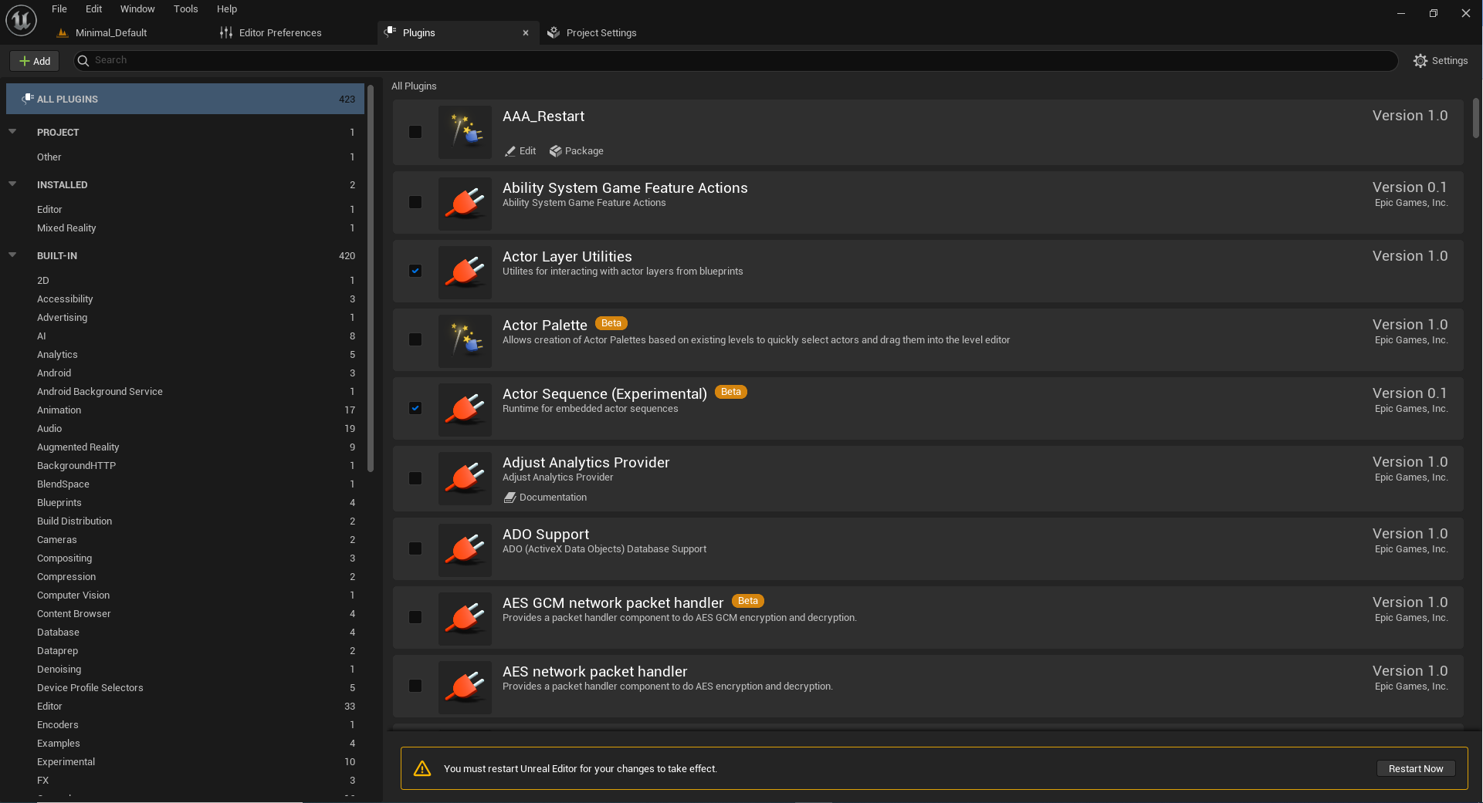Click the AES network packet handler plug icon
This screenshot has height=803, width=1483.
coord(465,687)
